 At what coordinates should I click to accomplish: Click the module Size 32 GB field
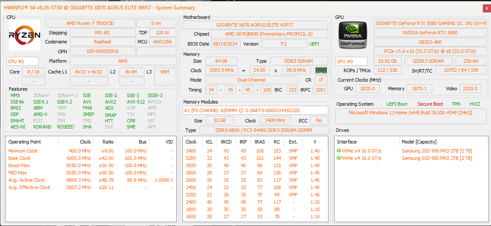(x=220, y=120)
